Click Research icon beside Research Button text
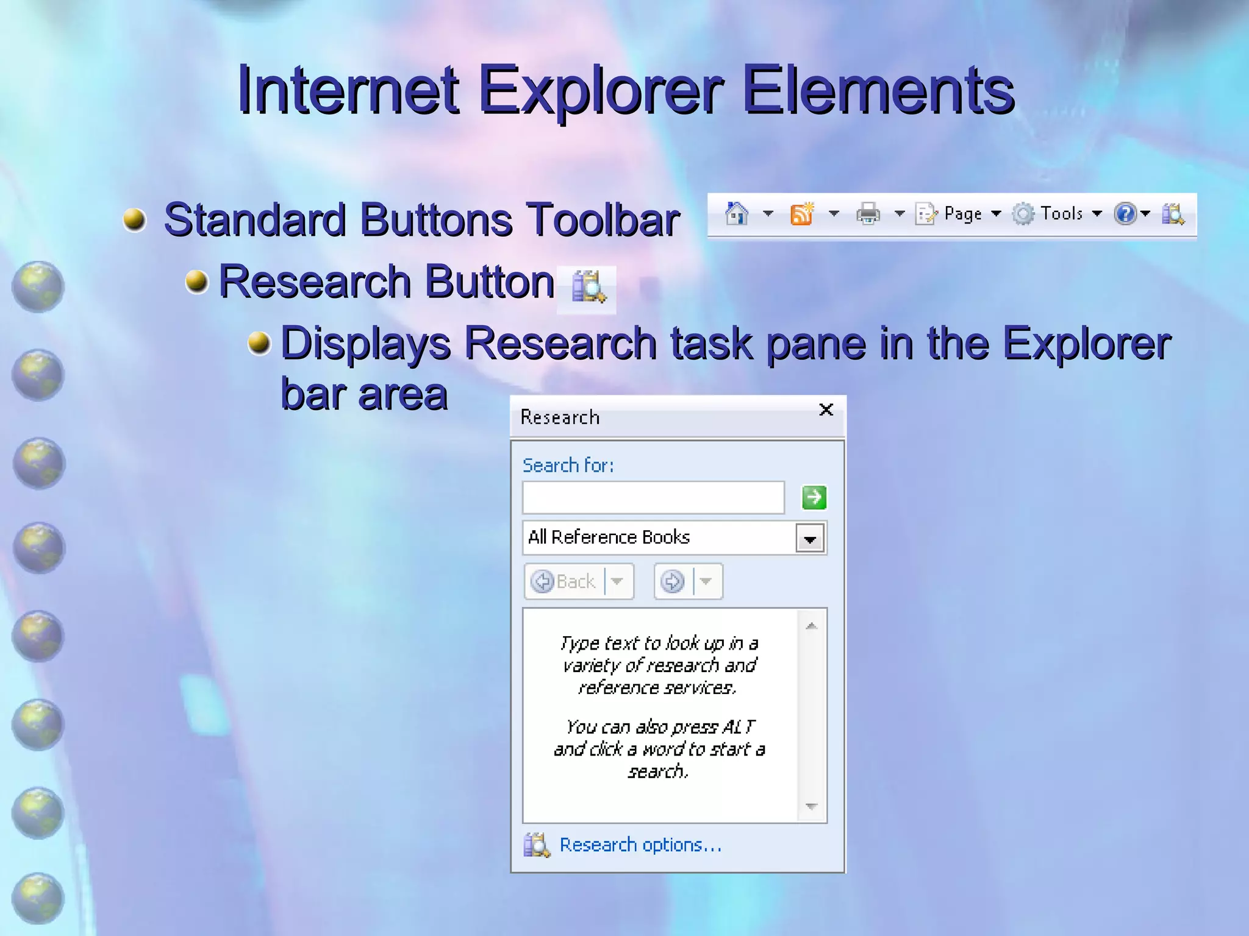Screen dimensions: 1249x936 tap(588, 287)
